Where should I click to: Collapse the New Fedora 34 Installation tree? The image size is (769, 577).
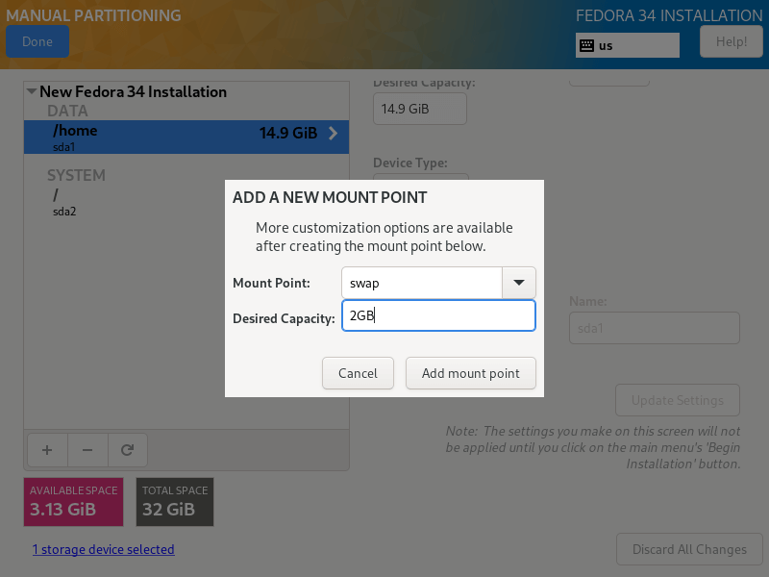[32, 92]
